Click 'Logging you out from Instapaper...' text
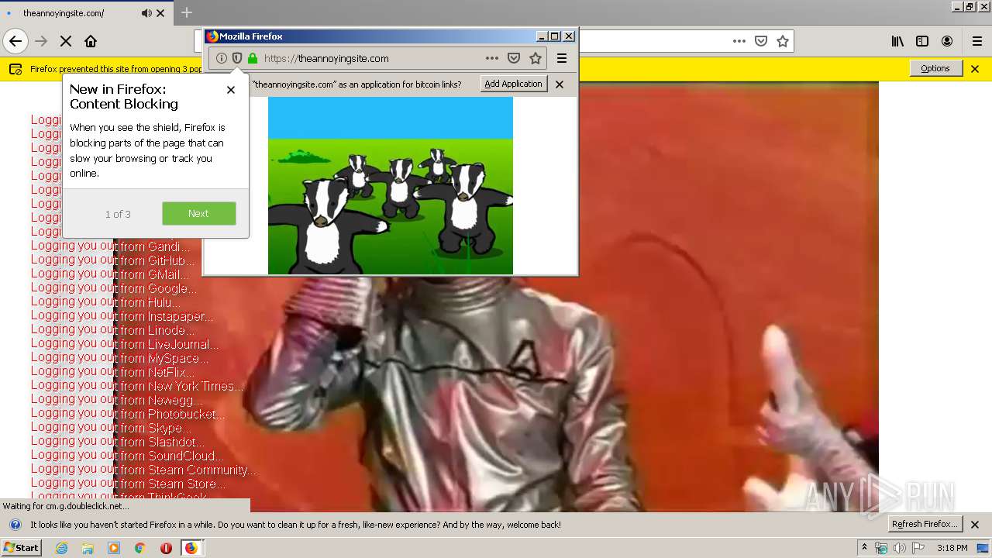Viewport: 992px width, 558px height. click(x=122, y=316)
